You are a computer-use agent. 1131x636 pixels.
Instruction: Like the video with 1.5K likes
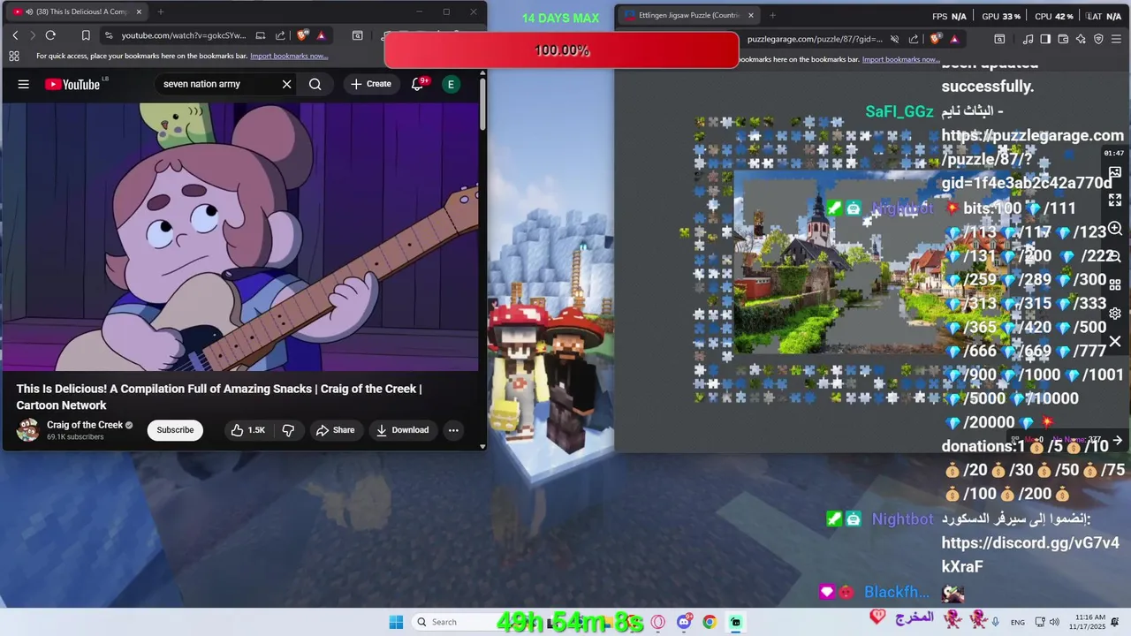(247, 430)
